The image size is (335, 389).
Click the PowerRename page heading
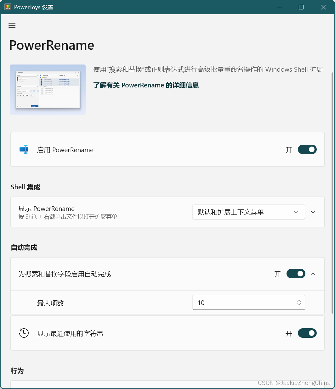(x=52, y=45)
